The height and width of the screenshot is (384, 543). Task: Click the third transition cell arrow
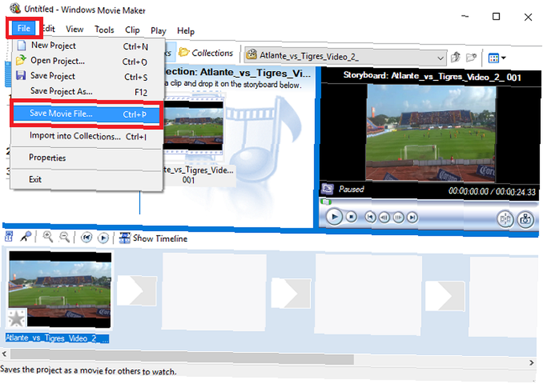tap(445, 296)
